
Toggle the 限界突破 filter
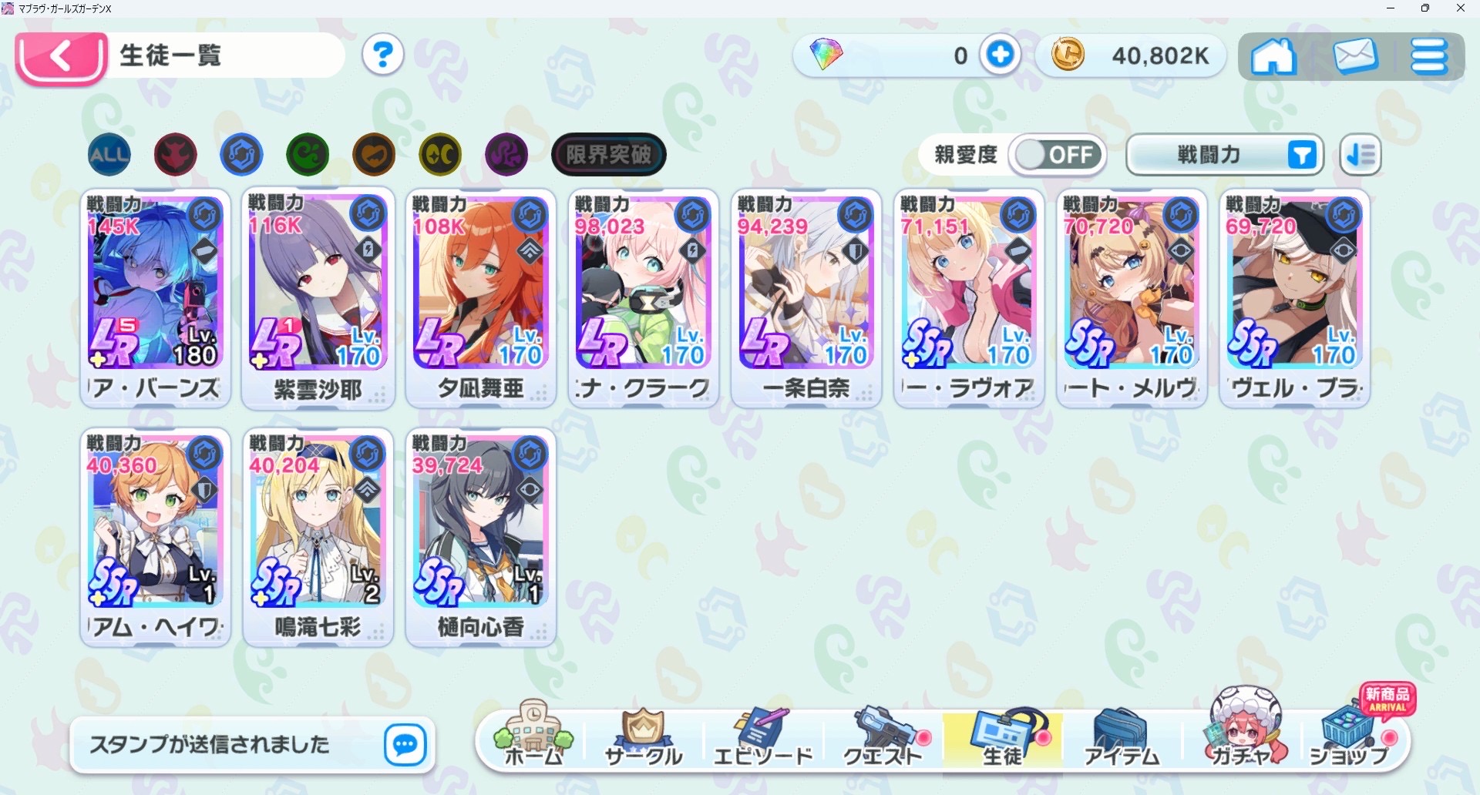coord(609,155)
